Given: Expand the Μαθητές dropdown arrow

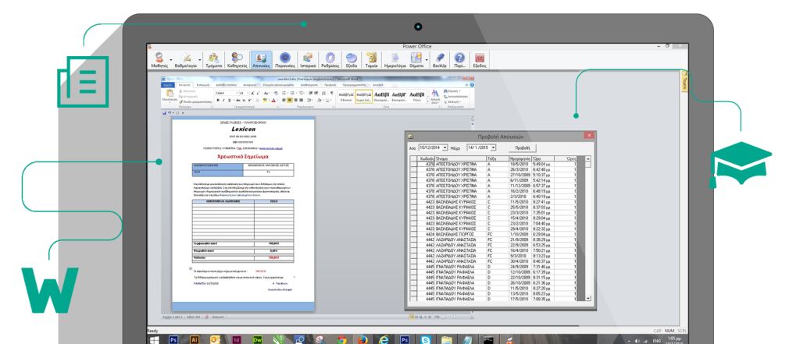Looking at the screenshot, I should tap(171, 59).
